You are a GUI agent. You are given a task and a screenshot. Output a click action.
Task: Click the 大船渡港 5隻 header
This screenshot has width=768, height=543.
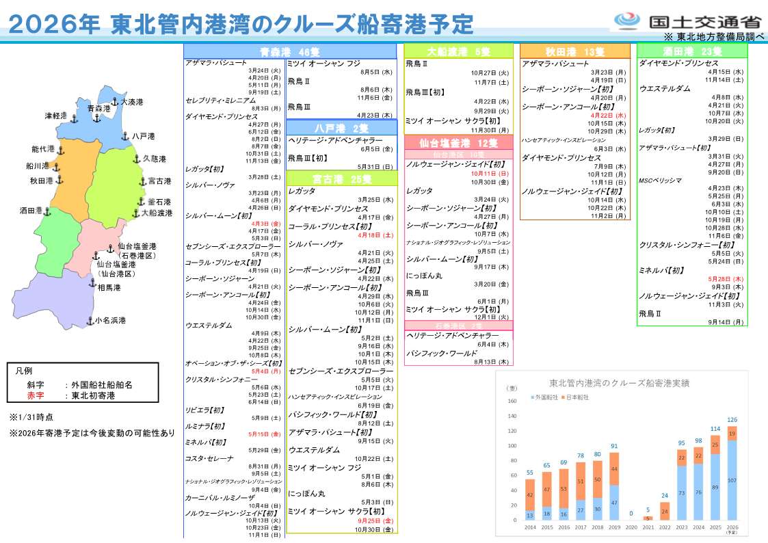click(458, 51)
